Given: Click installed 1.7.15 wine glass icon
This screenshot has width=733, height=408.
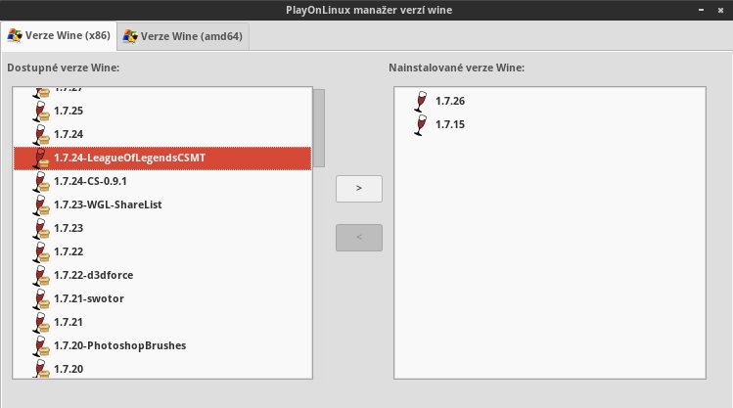Looking at the screenshot, I should point(422,125).
